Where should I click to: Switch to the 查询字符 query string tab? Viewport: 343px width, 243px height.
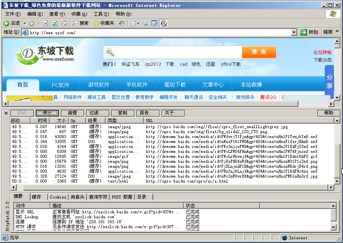point(98,197)
